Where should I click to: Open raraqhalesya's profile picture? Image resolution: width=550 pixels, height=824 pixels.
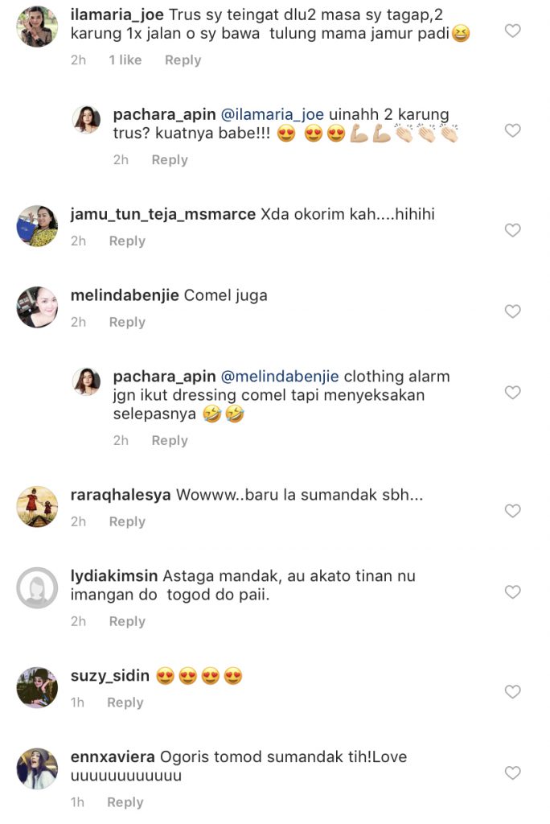click(x=37, y=507)
